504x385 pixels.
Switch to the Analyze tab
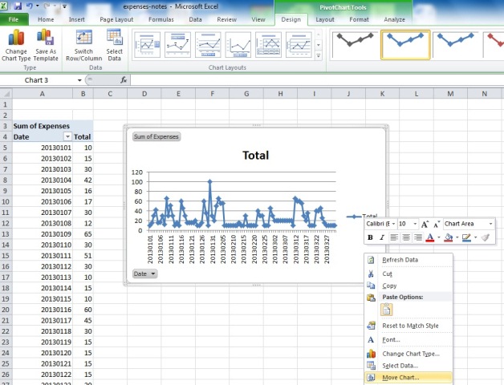(394, 19)
